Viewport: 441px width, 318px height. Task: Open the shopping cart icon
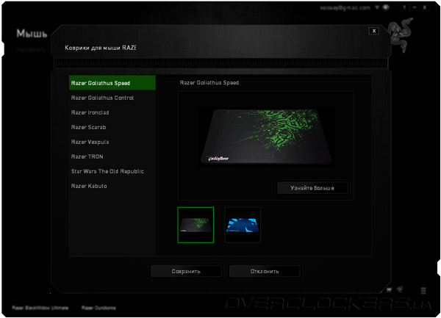click(390, 290)
